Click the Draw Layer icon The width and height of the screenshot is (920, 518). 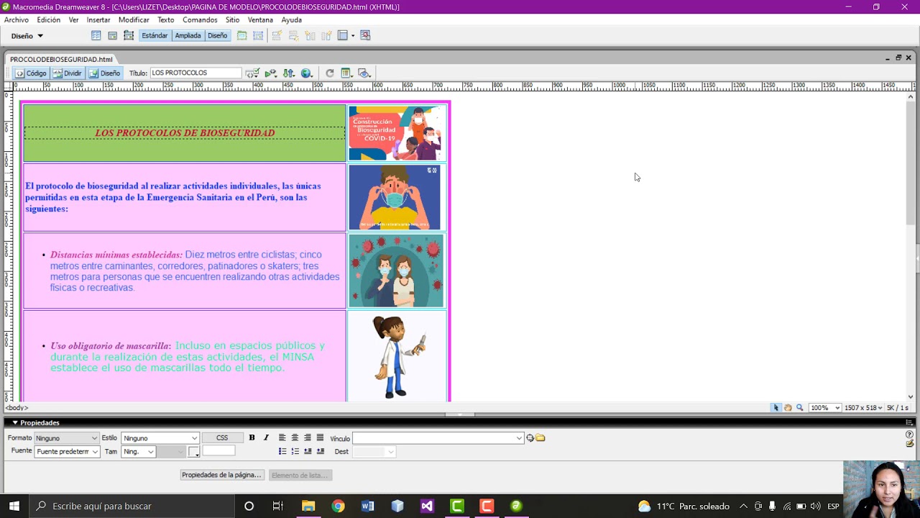129,35
